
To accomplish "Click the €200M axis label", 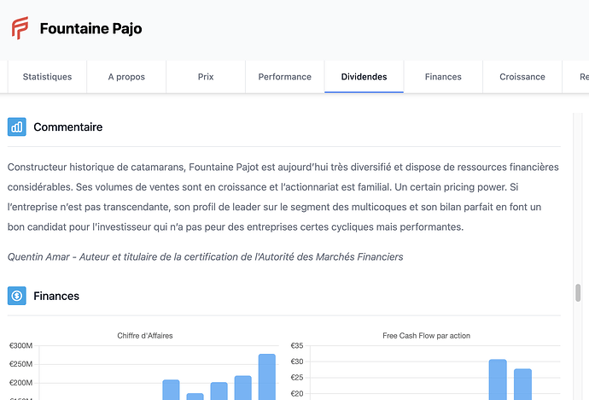I will tap(21, 383).
